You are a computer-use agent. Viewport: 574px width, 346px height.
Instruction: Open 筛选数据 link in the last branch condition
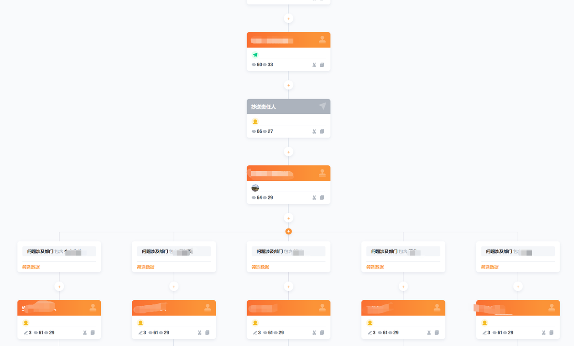point(490,267)
